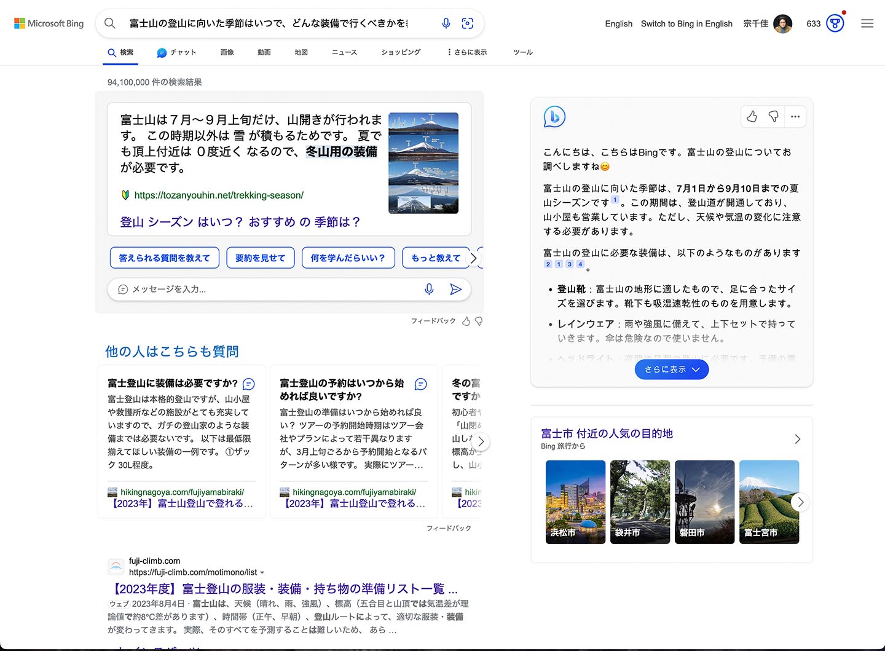The width and height of the screenshot is (885, 651).
Task: Click citation number 3 badge
Action: coord(570,264)
